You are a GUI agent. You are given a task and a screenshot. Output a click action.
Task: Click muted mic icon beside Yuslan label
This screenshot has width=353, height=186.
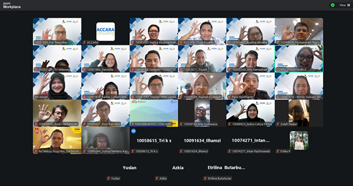point(108,178)
